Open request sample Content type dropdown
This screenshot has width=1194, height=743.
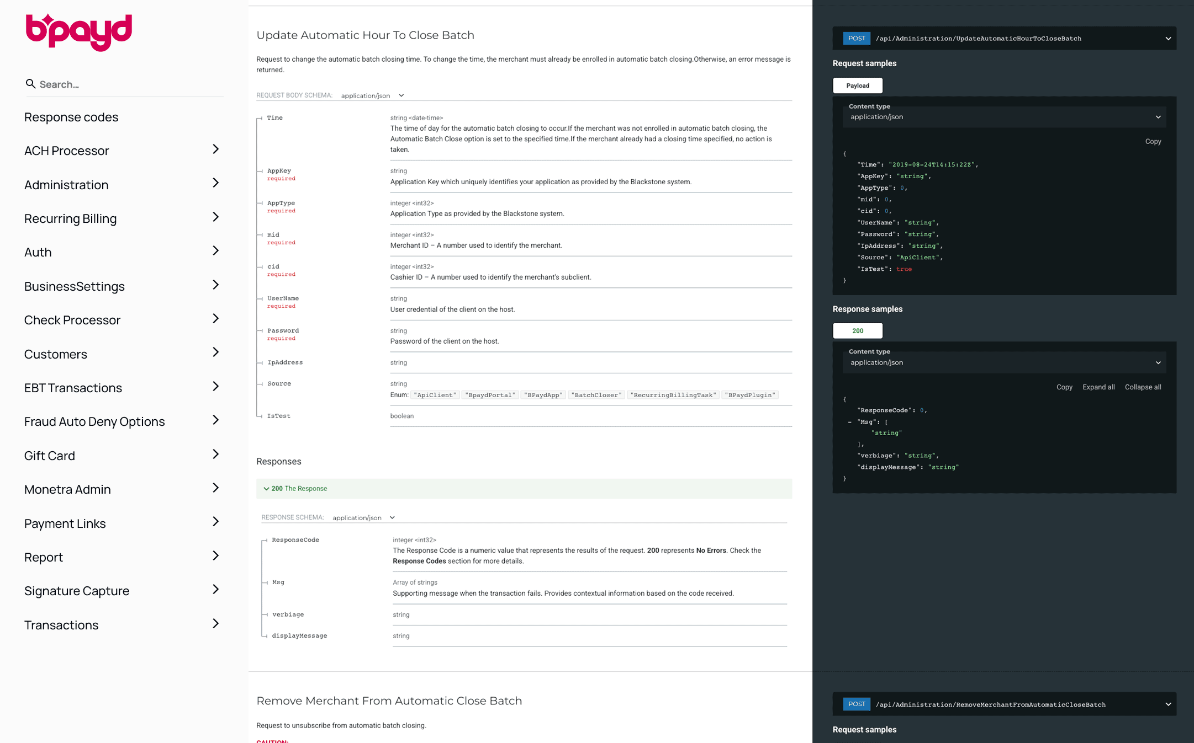coord(1004,117)
